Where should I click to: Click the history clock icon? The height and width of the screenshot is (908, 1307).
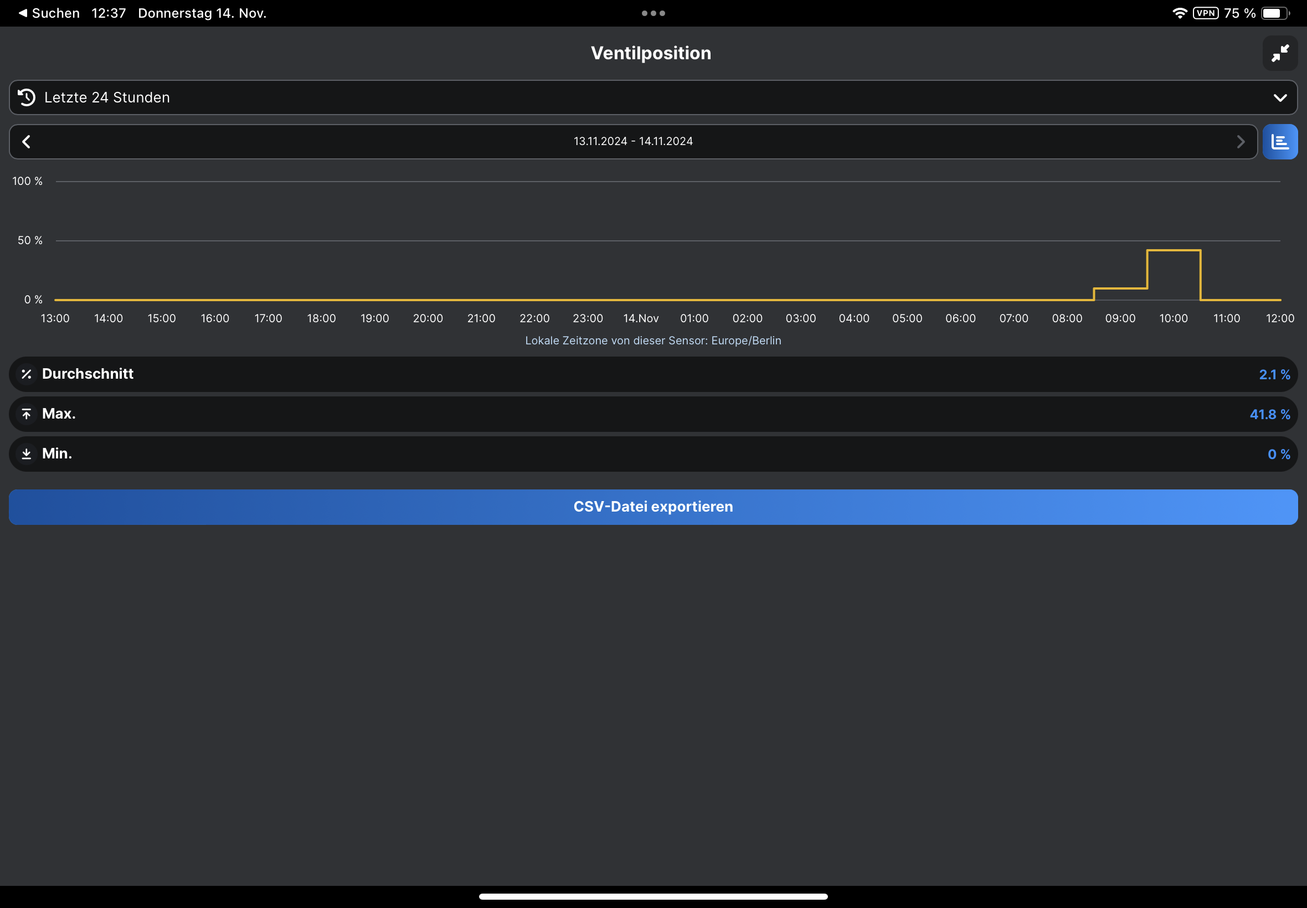pos(26,97)
